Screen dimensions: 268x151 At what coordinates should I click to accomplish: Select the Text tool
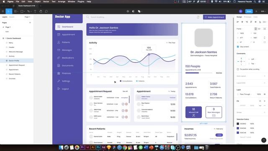(x=35, y=11)
